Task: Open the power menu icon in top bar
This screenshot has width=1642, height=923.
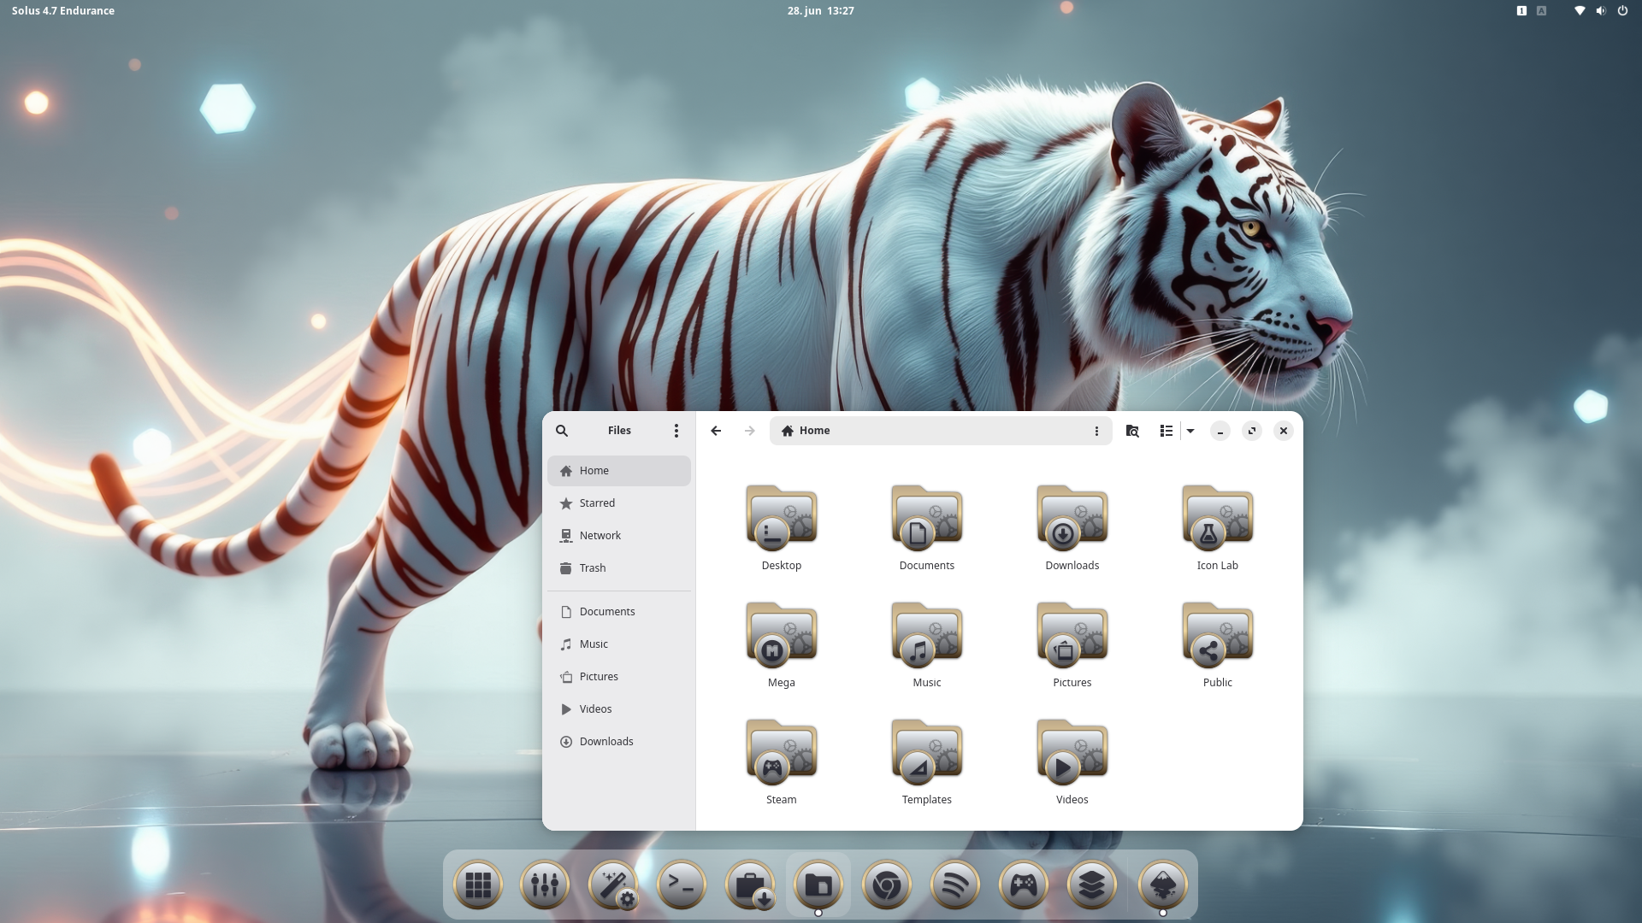Action: tap(1622, 11)
